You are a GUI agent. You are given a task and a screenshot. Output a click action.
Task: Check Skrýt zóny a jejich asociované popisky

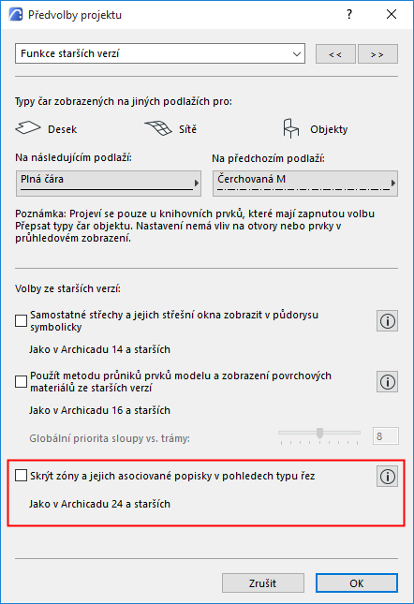(x=21, y=476)
